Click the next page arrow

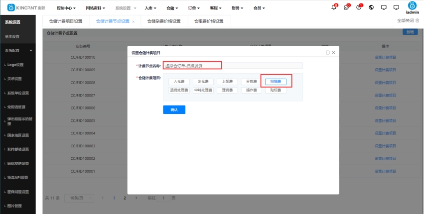click(x=136, y=198)
